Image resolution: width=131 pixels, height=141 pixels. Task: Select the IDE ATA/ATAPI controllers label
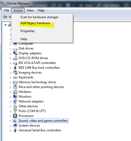(x=37, y=63)
